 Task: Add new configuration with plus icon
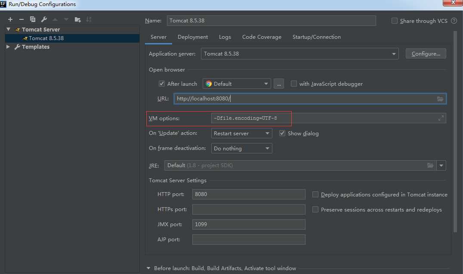click(x=10, y=19)
